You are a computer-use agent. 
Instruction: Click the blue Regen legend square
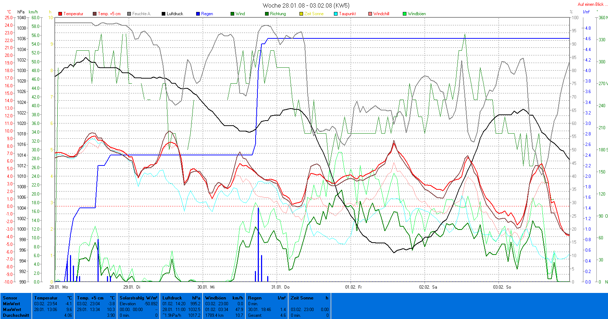(198, 14)
